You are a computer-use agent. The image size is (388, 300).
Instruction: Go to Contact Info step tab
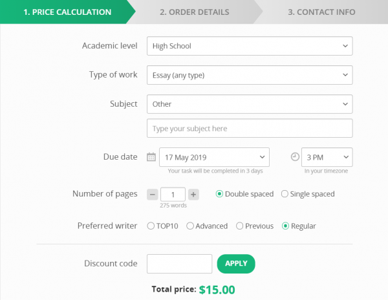pos(321,12)
